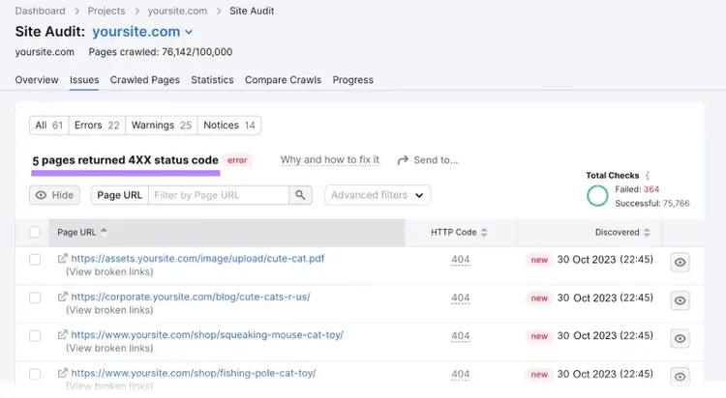
Task: Open Why and how to fix it
Action: tap(330, 160)
